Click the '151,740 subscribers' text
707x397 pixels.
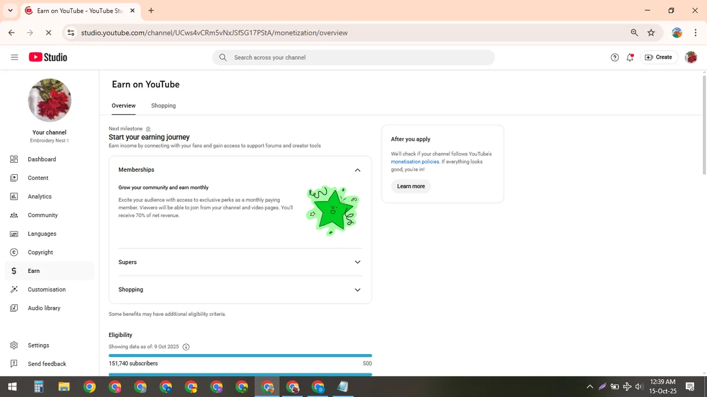(133, 363)
